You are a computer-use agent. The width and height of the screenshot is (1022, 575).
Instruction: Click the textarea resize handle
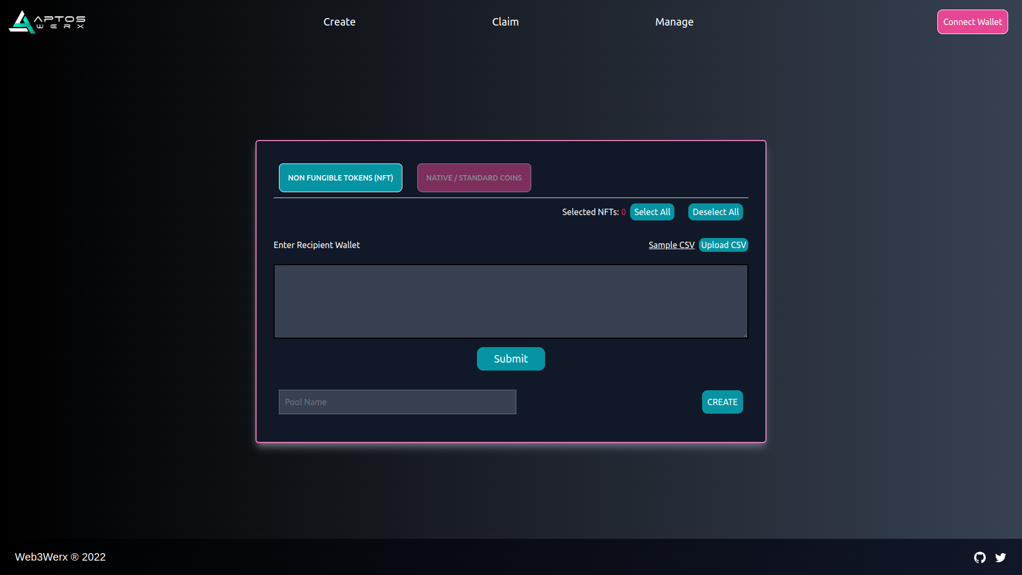pos(745,334)
